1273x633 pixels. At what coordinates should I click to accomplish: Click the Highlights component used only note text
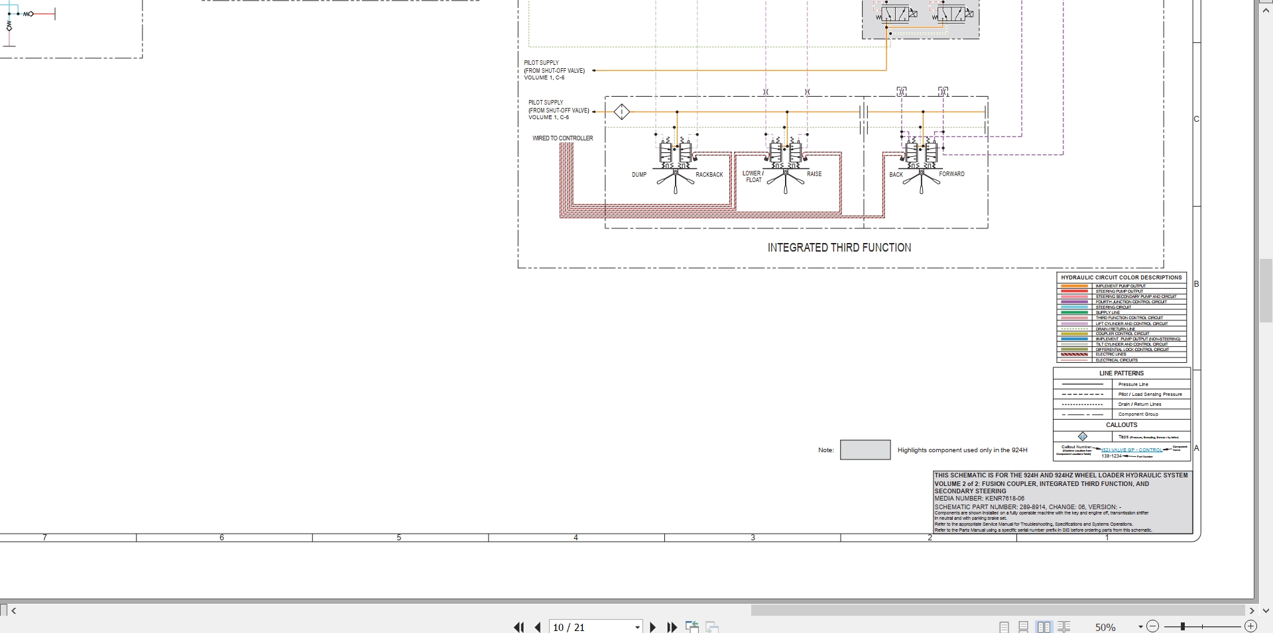tap(962, 450)
